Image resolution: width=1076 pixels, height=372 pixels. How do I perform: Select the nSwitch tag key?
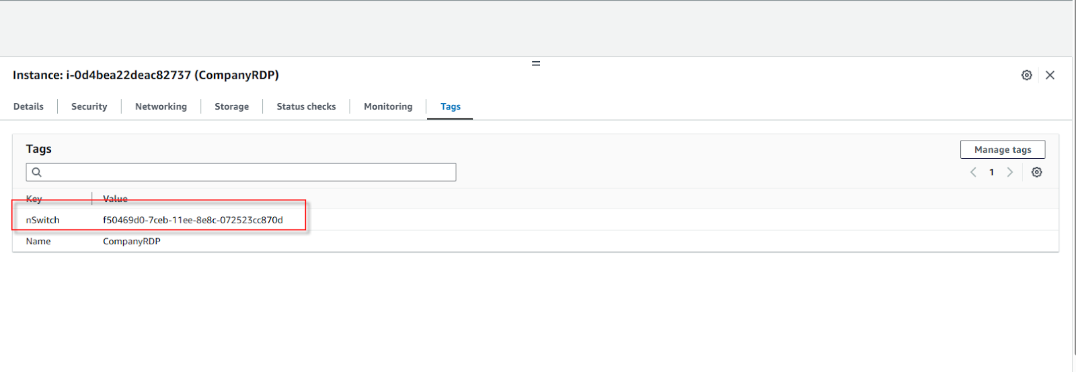point(42,220)
